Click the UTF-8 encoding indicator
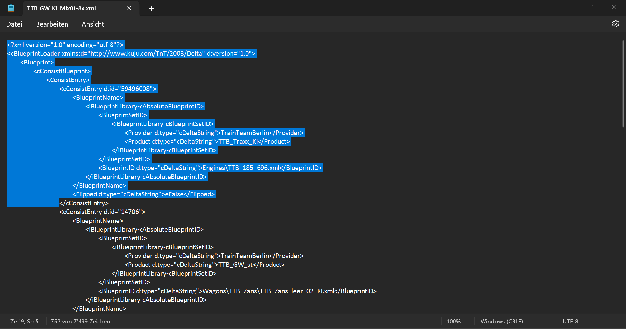This screenshot has height=329, width=626. point(570,322)
